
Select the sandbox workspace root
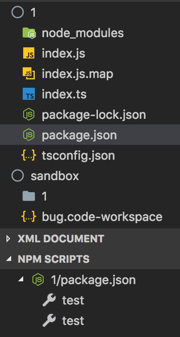pyautogui.click(x=55, y=176)
